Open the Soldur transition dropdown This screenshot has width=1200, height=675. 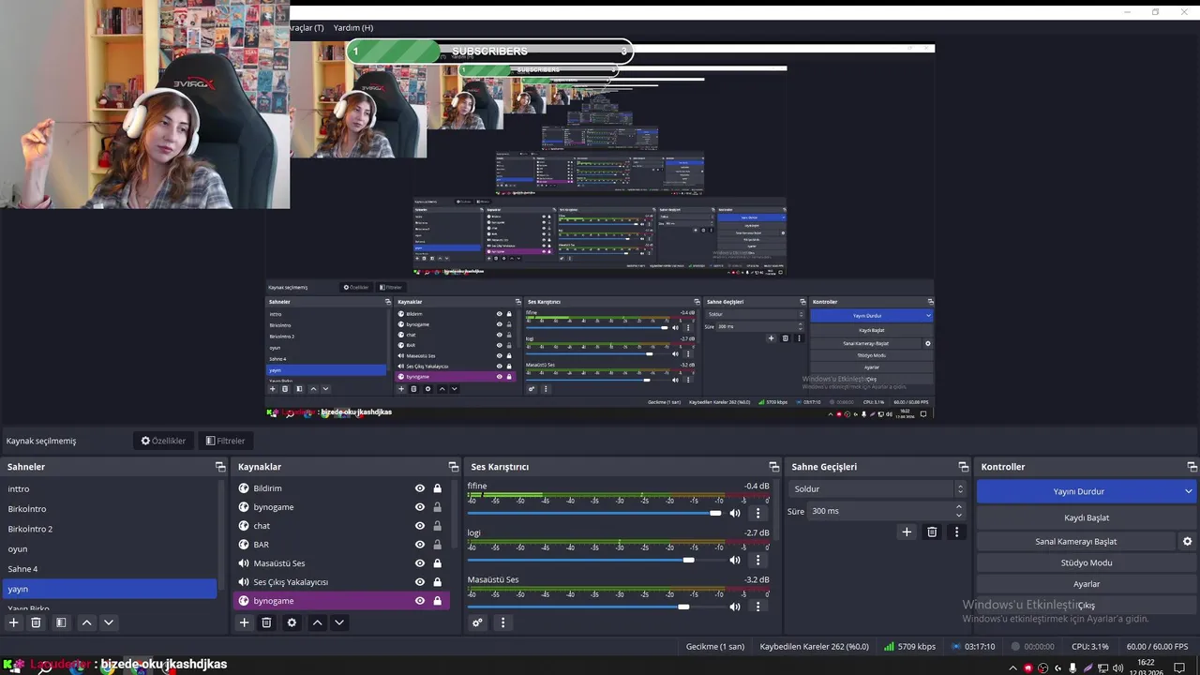pyautogui.click(x=877, y=488)
